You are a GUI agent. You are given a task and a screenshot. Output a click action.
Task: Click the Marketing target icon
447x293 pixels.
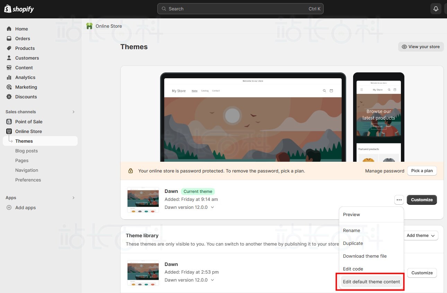tap(9, 87)
